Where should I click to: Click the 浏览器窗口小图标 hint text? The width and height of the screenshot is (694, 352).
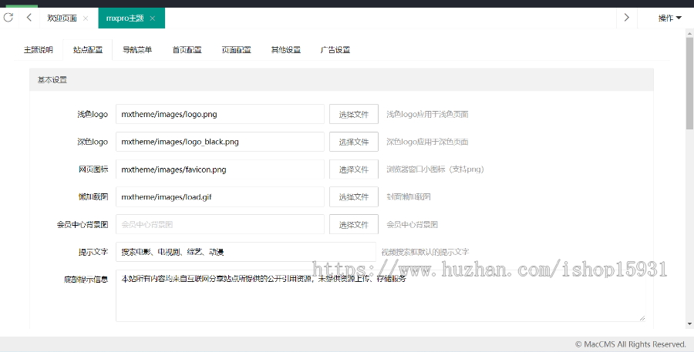coord(435,169)
